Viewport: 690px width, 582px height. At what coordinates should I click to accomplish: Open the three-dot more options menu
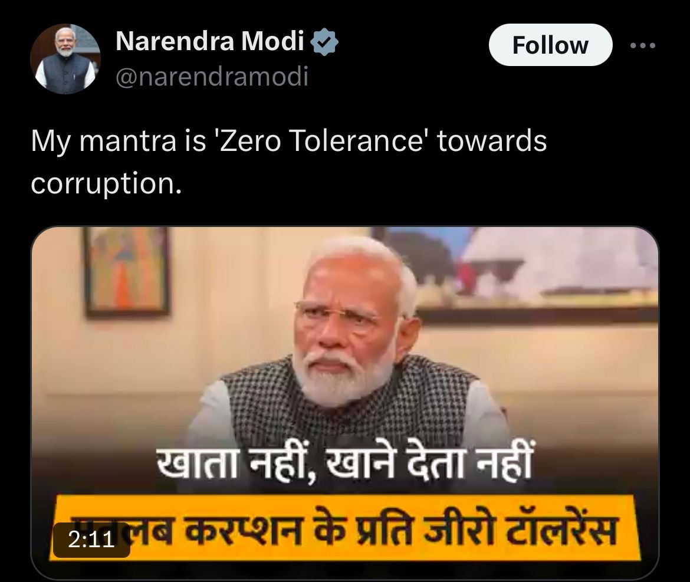[x=643, y=45]
